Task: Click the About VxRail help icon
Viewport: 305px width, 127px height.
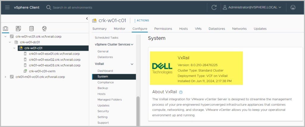Action: point(181,92)
